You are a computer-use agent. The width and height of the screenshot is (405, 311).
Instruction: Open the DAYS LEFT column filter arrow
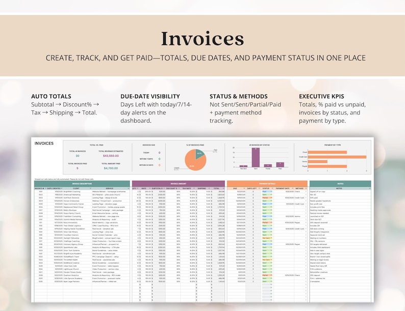[259, 188]
